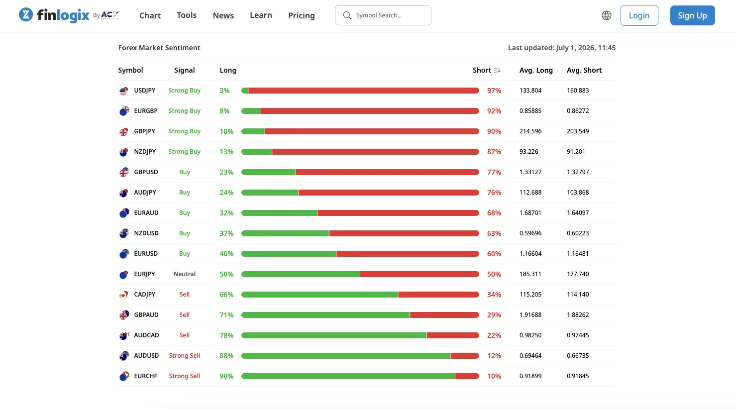Click the Signal column header
The width and height of the screenshot is (735, 409).
185,70
